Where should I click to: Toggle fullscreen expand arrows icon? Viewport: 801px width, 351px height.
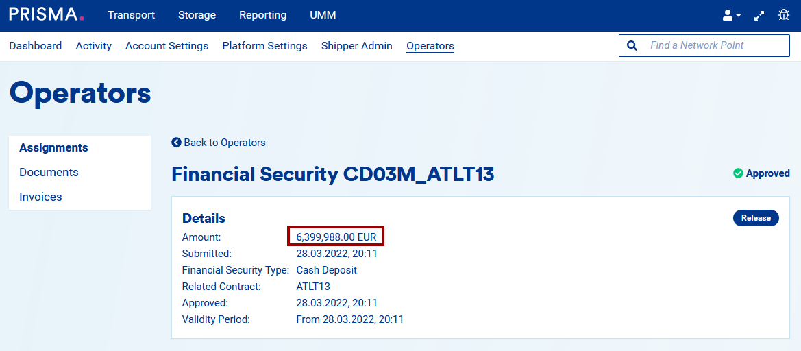coord(759,15)
